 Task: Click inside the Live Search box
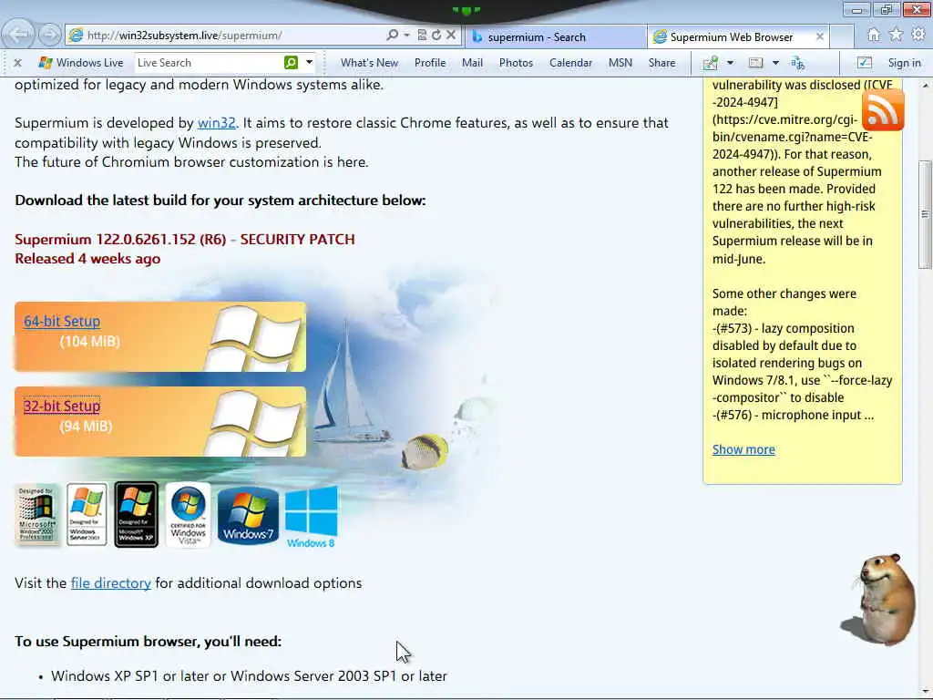tap(209, 63)
